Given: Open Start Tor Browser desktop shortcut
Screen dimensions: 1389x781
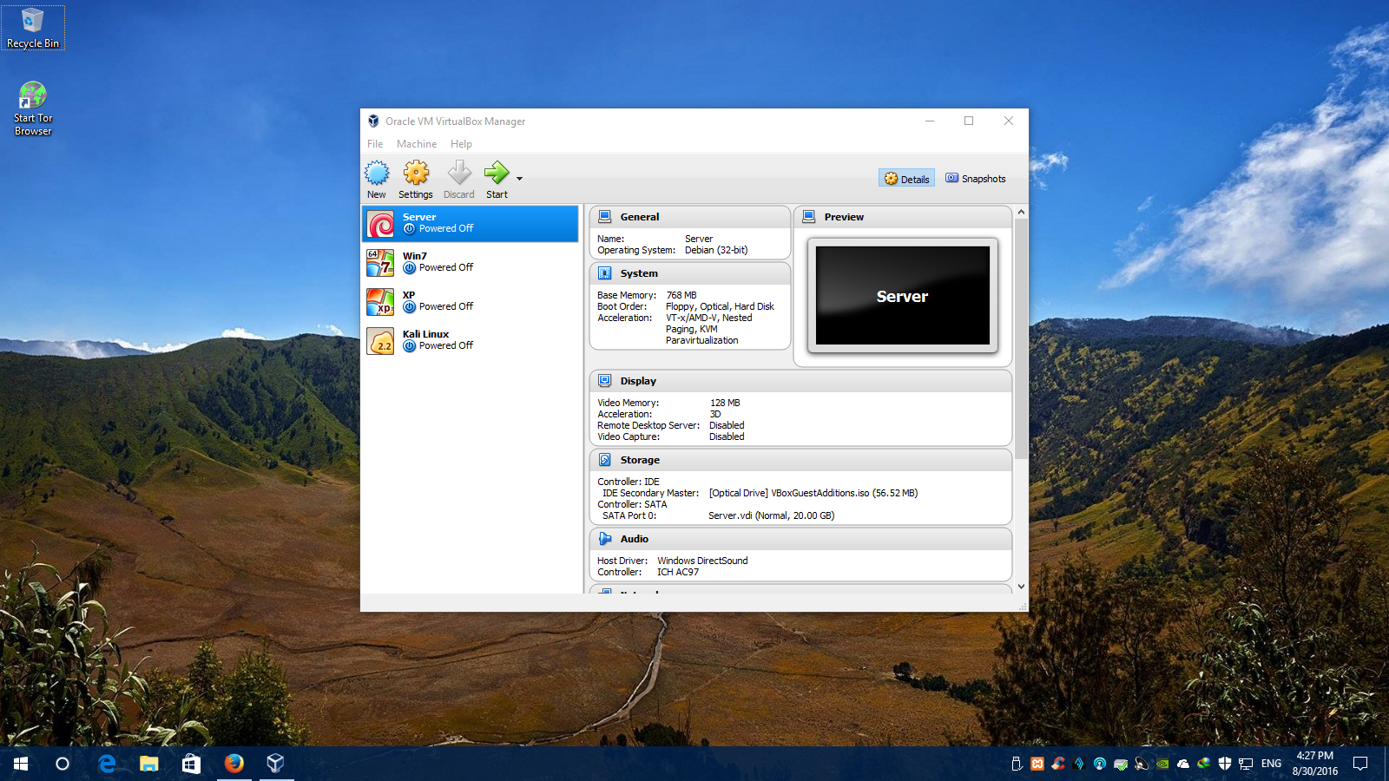Looking at the screenshot, I should click(x=33, y=108).
